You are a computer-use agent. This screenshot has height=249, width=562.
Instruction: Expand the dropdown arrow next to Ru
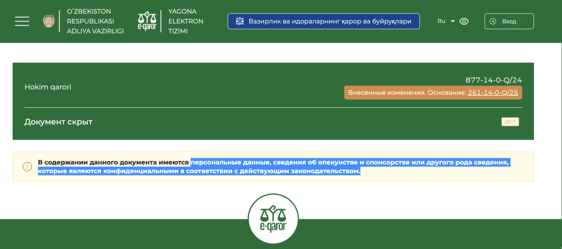tap(453, 21)
